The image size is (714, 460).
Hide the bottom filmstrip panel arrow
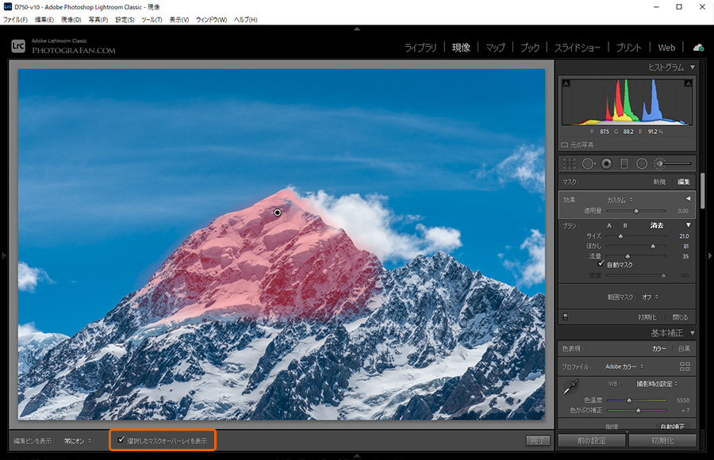coord(357,455)
